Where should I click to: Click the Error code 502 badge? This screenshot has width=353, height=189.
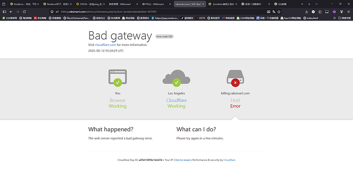(x=164, y=36)
